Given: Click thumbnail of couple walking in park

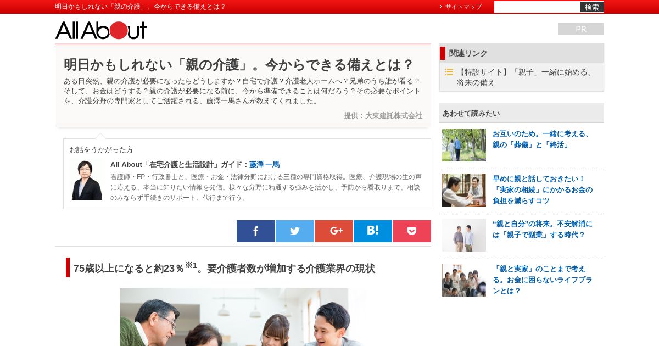Looking at the screenshot, I should [x=464, y=145].
